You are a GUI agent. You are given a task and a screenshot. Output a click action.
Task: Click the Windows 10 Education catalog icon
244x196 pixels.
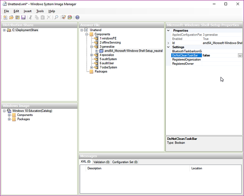tap(9, 111)
